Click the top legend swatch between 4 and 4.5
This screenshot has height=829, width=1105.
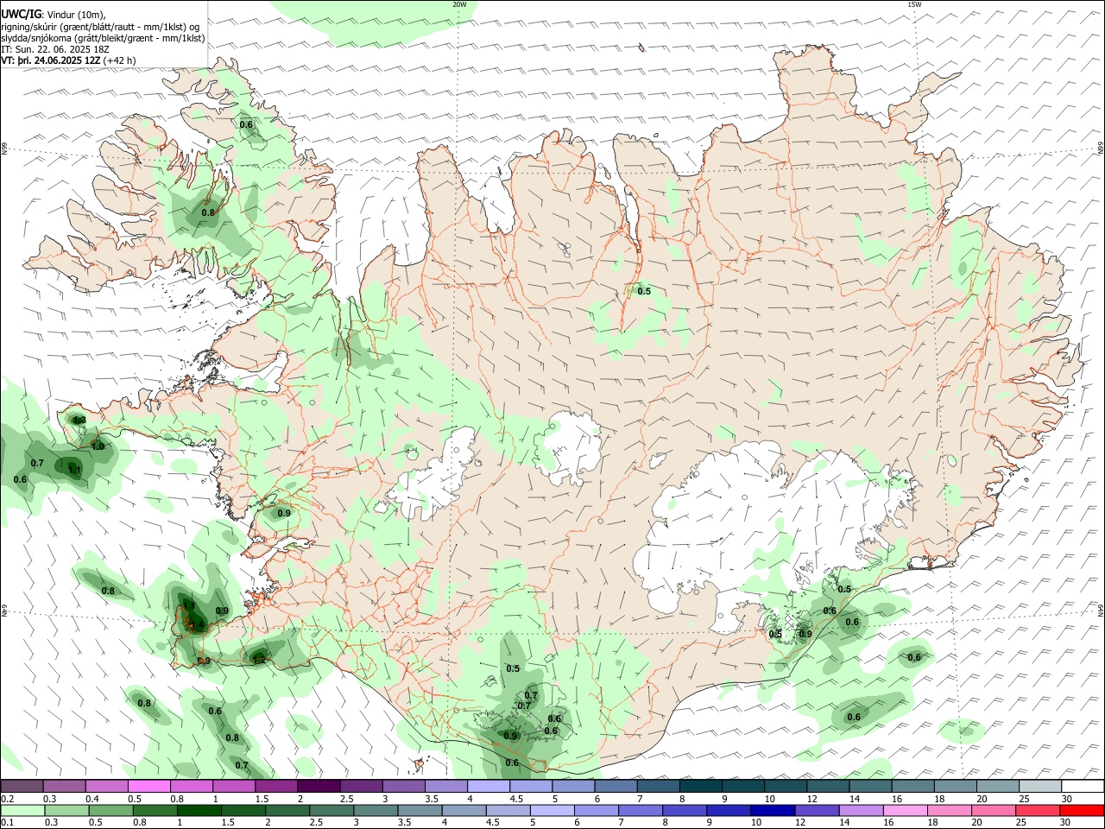487,786
